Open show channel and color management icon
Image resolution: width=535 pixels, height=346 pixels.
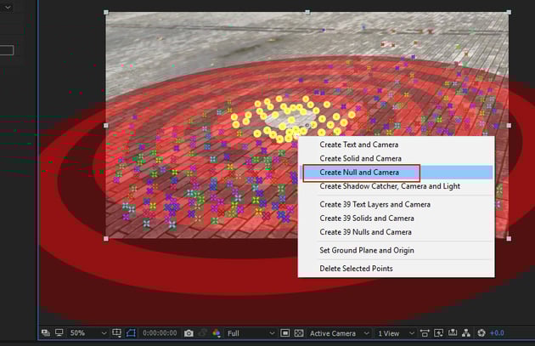pos(217,333)
